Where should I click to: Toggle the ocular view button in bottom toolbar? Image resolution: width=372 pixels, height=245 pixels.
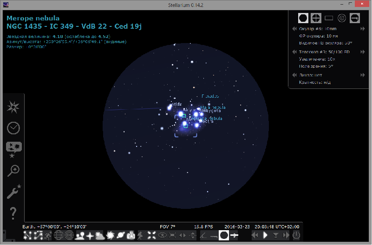pos(224,235)
